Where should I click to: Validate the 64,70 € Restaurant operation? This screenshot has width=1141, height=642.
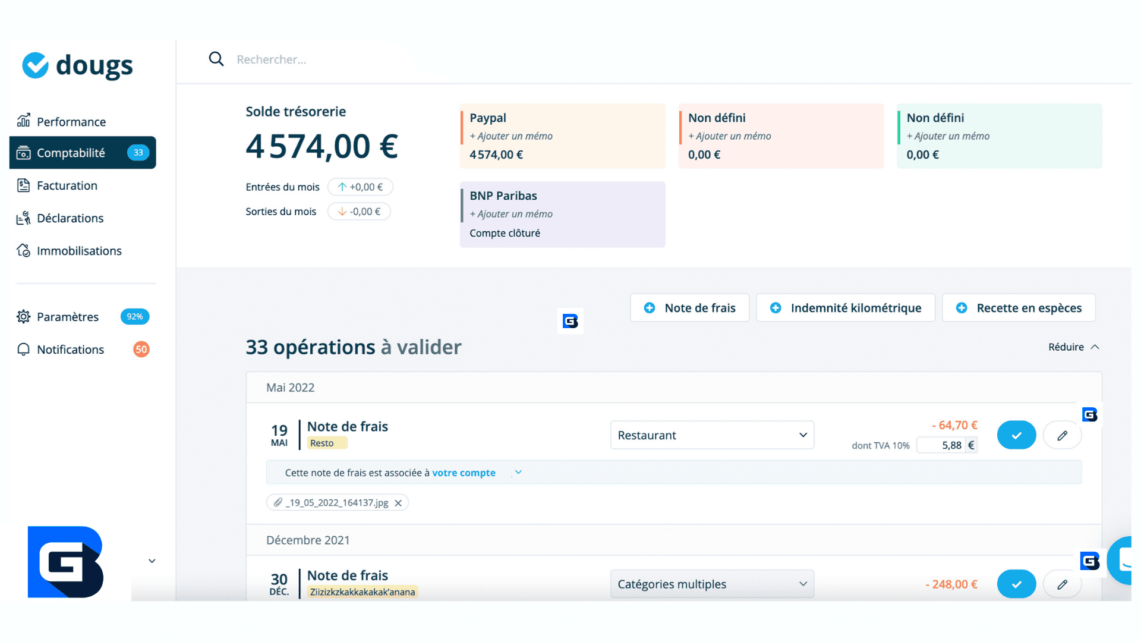click(x=1016, y=436)
